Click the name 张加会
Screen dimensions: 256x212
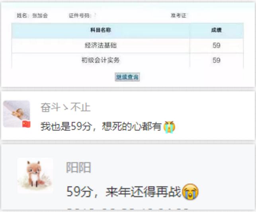tap(40, 16)
